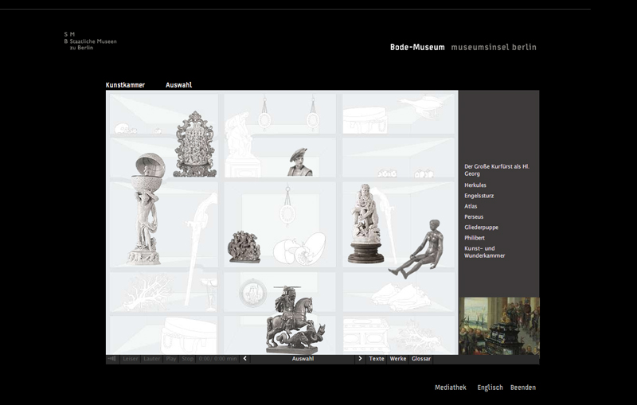Click the dark carved Engelssturz group

pos(244,247)
